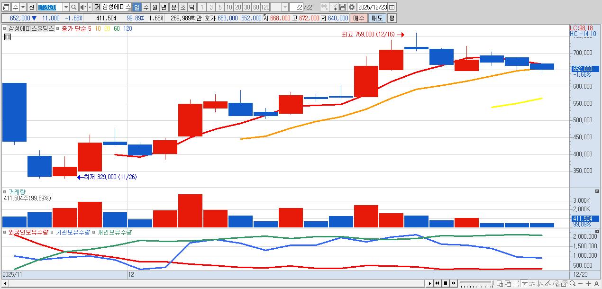Click the stacked chart windows icon

[x=565, y=283]
